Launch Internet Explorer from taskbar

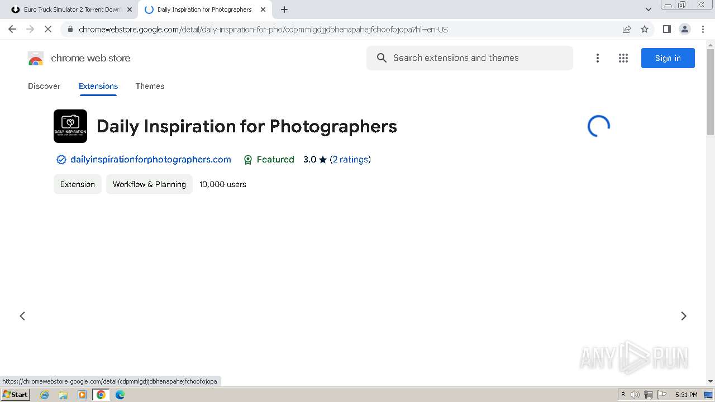coord(45,395)
